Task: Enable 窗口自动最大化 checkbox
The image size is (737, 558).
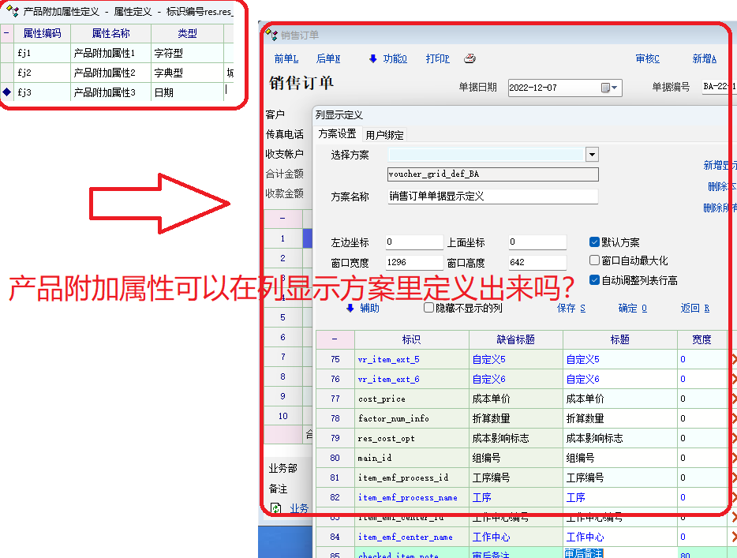Action: coord(595,260)
